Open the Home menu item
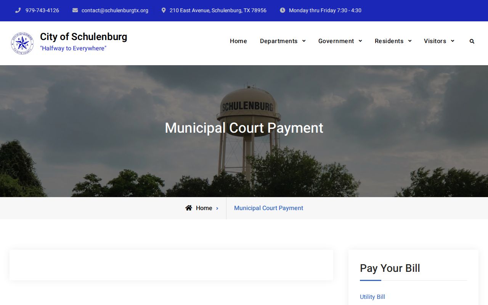The height and width of the screenshot is (305, 488). pos(238,41)
